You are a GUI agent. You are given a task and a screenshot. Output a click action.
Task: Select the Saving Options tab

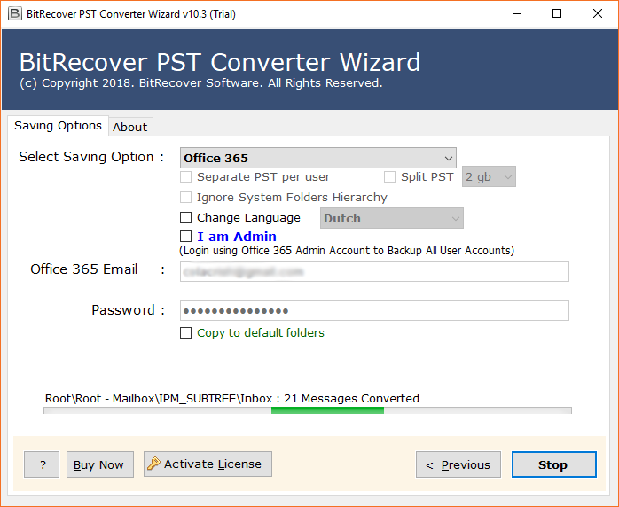click(x=58, y=126)
